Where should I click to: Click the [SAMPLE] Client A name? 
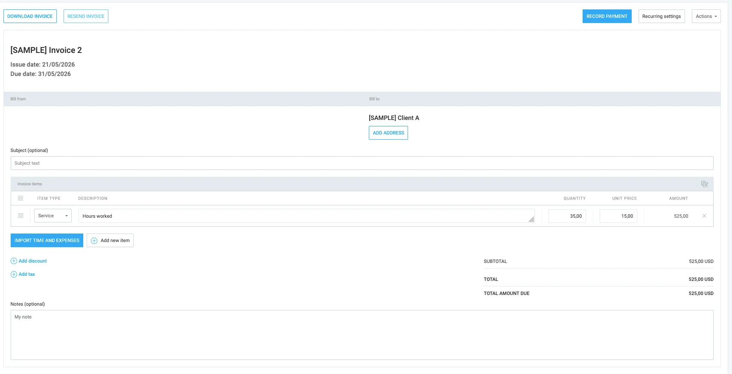coord(394,118)
